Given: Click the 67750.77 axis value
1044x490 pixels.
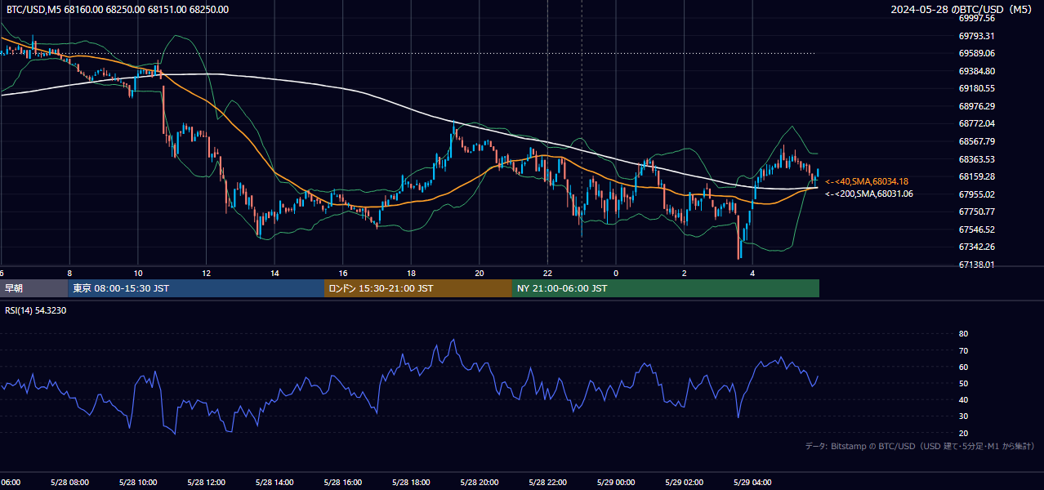Looking at the screenshot, I should click(976, 212).
